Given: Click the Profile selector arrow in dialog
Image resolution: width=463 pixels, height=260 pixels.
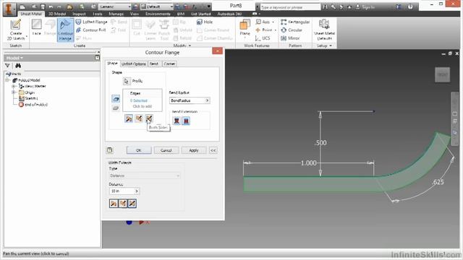Looking at the screenshot, I should [127, 81].
